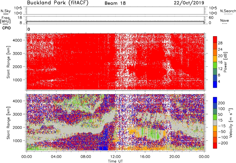236x163 pixels.
Task: Select the "4" label on the Power colorbar
Action: point(219,81)
